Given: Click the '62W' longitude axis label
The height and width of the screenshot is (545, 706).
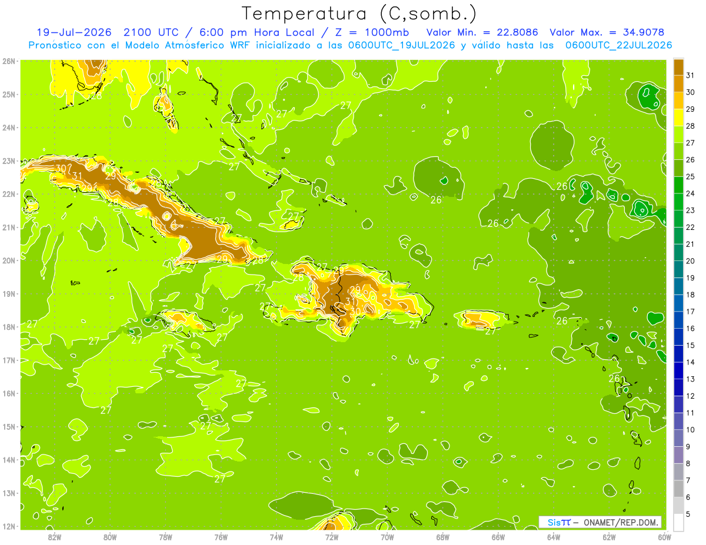Looking at the screenshot, I should click(609, 537).
